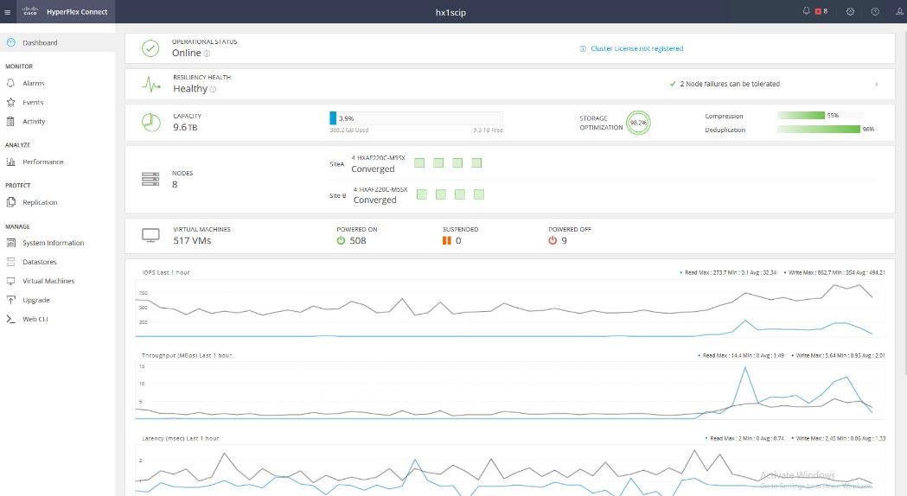Open Replication under Protect
This screenshot has height=496, width=907.
[39, 203]
